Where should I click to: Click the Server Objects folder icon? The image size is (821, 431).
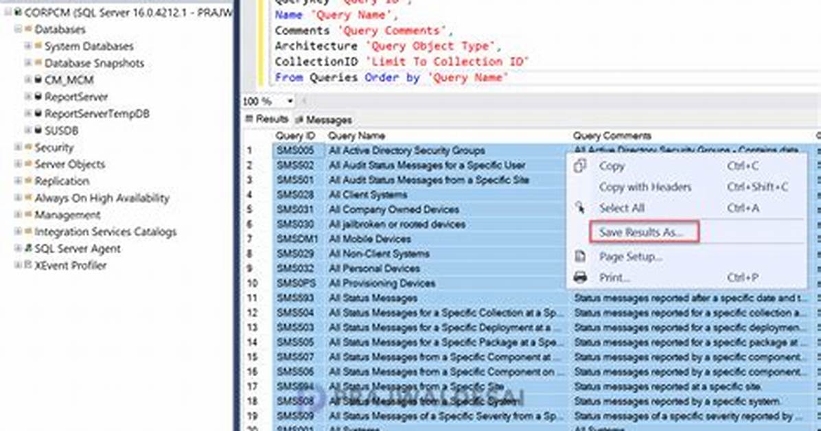pos(28,164)
